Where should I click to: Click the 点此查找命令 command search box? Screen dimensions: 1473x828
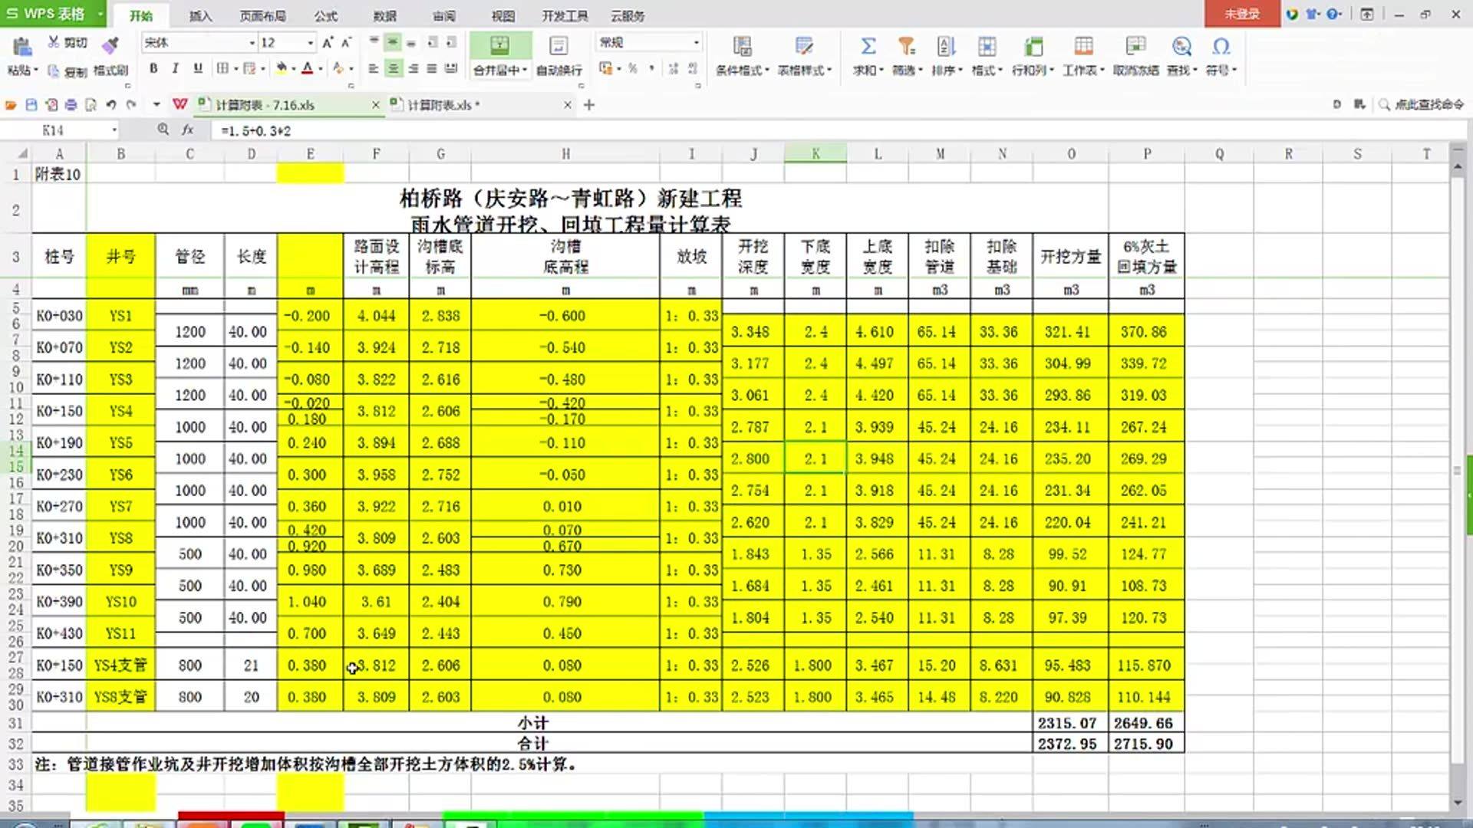tap(1421, 104)
